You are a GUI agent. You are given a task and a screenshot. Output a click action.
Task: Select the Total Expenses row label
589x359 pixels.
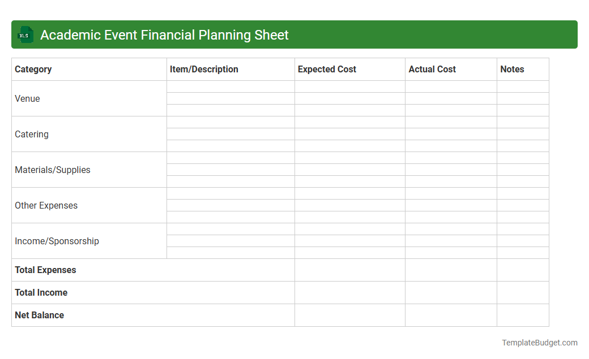[45, 270]
